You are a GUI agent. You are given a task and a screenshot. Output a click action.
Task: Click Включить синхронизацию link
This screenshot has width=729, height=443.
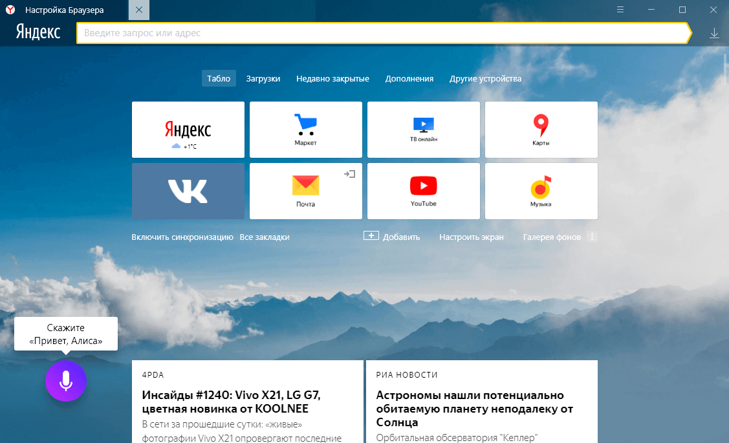coord(182,237)
